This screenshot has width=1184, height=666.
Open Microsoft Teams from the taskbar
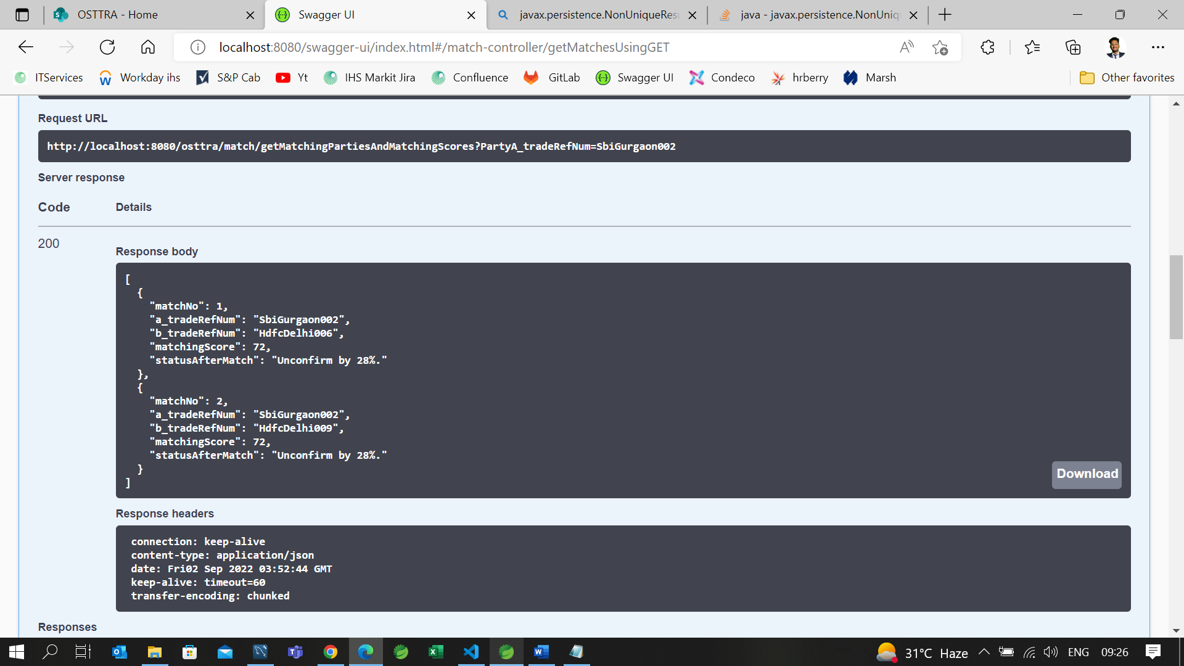click(x=295, y=652)
